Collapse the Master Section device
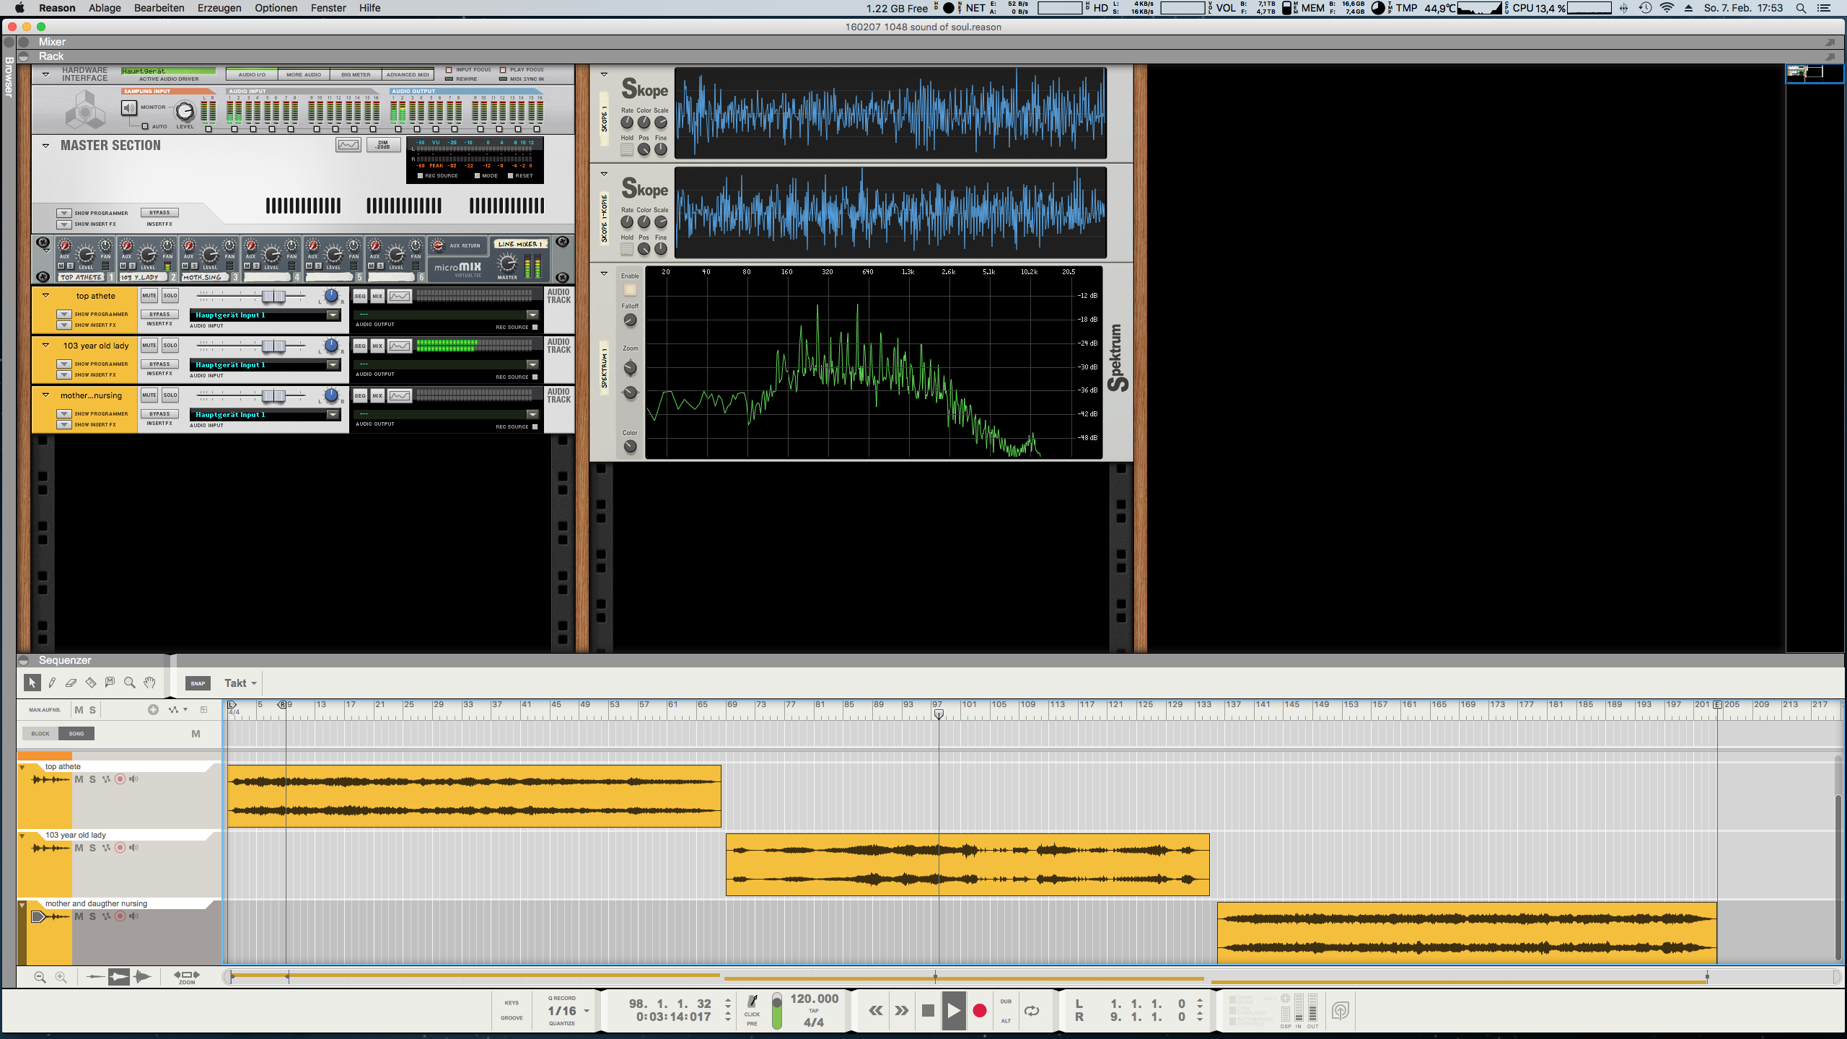Viewport: 1847px width, 1039px height. 45,146
